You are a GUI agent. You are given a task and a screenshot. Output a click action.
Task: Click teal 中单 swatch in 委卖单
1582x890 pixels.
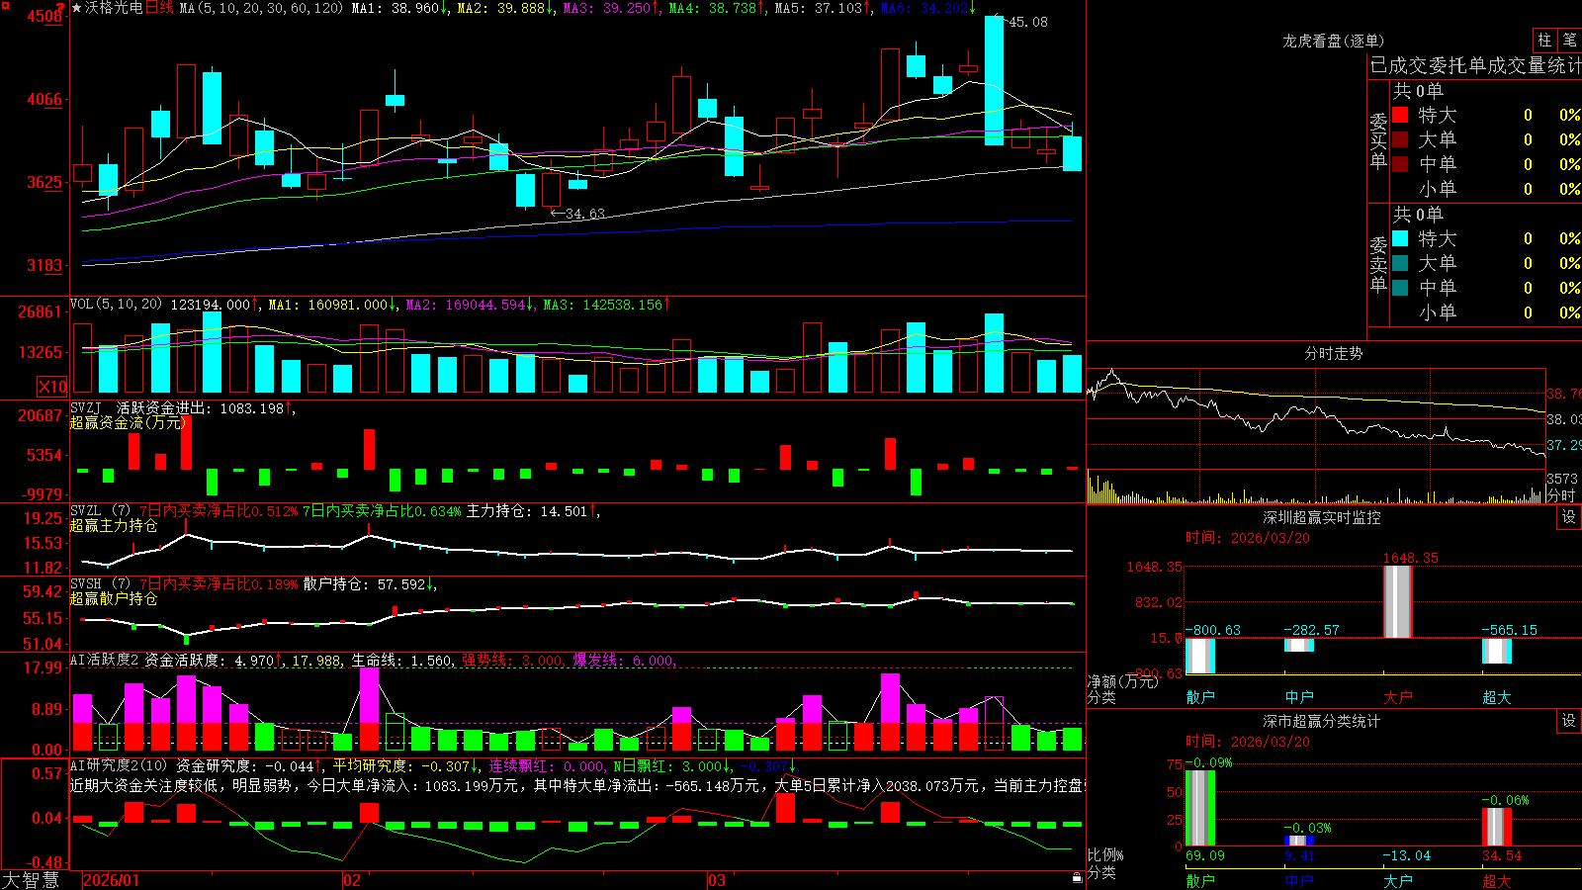(x=1400, y=288)
